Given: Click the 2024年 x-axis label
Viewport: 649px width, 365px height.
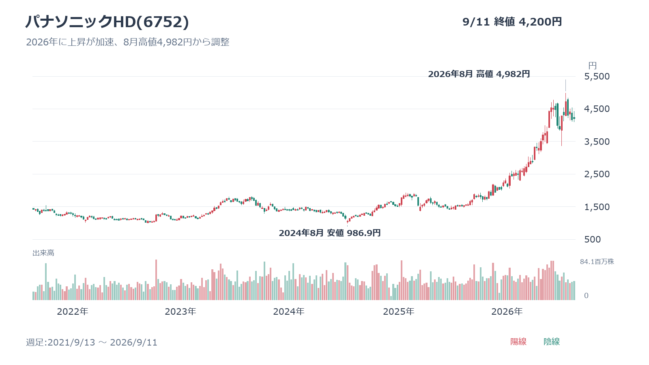Looking at the screenshot, I should coord(289,311).
